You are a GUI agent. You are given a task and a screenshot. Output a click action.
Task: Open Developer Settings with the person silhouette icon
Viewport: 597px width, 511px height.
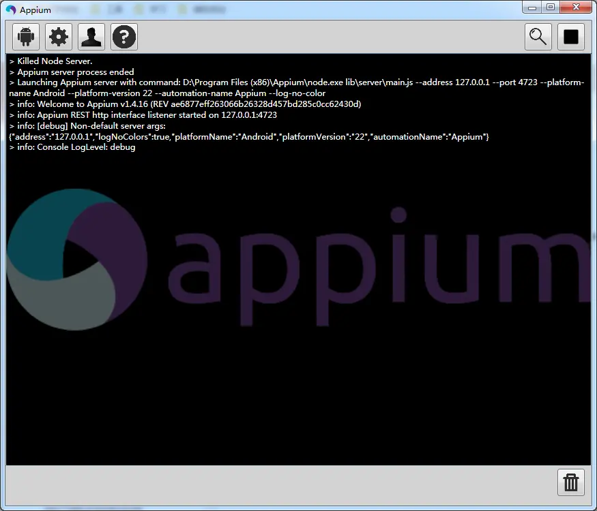(91, 37)
